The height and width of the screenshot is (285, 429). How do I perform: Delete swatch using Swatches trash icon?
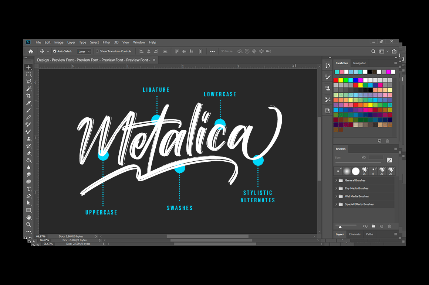(x=387, y=141)
